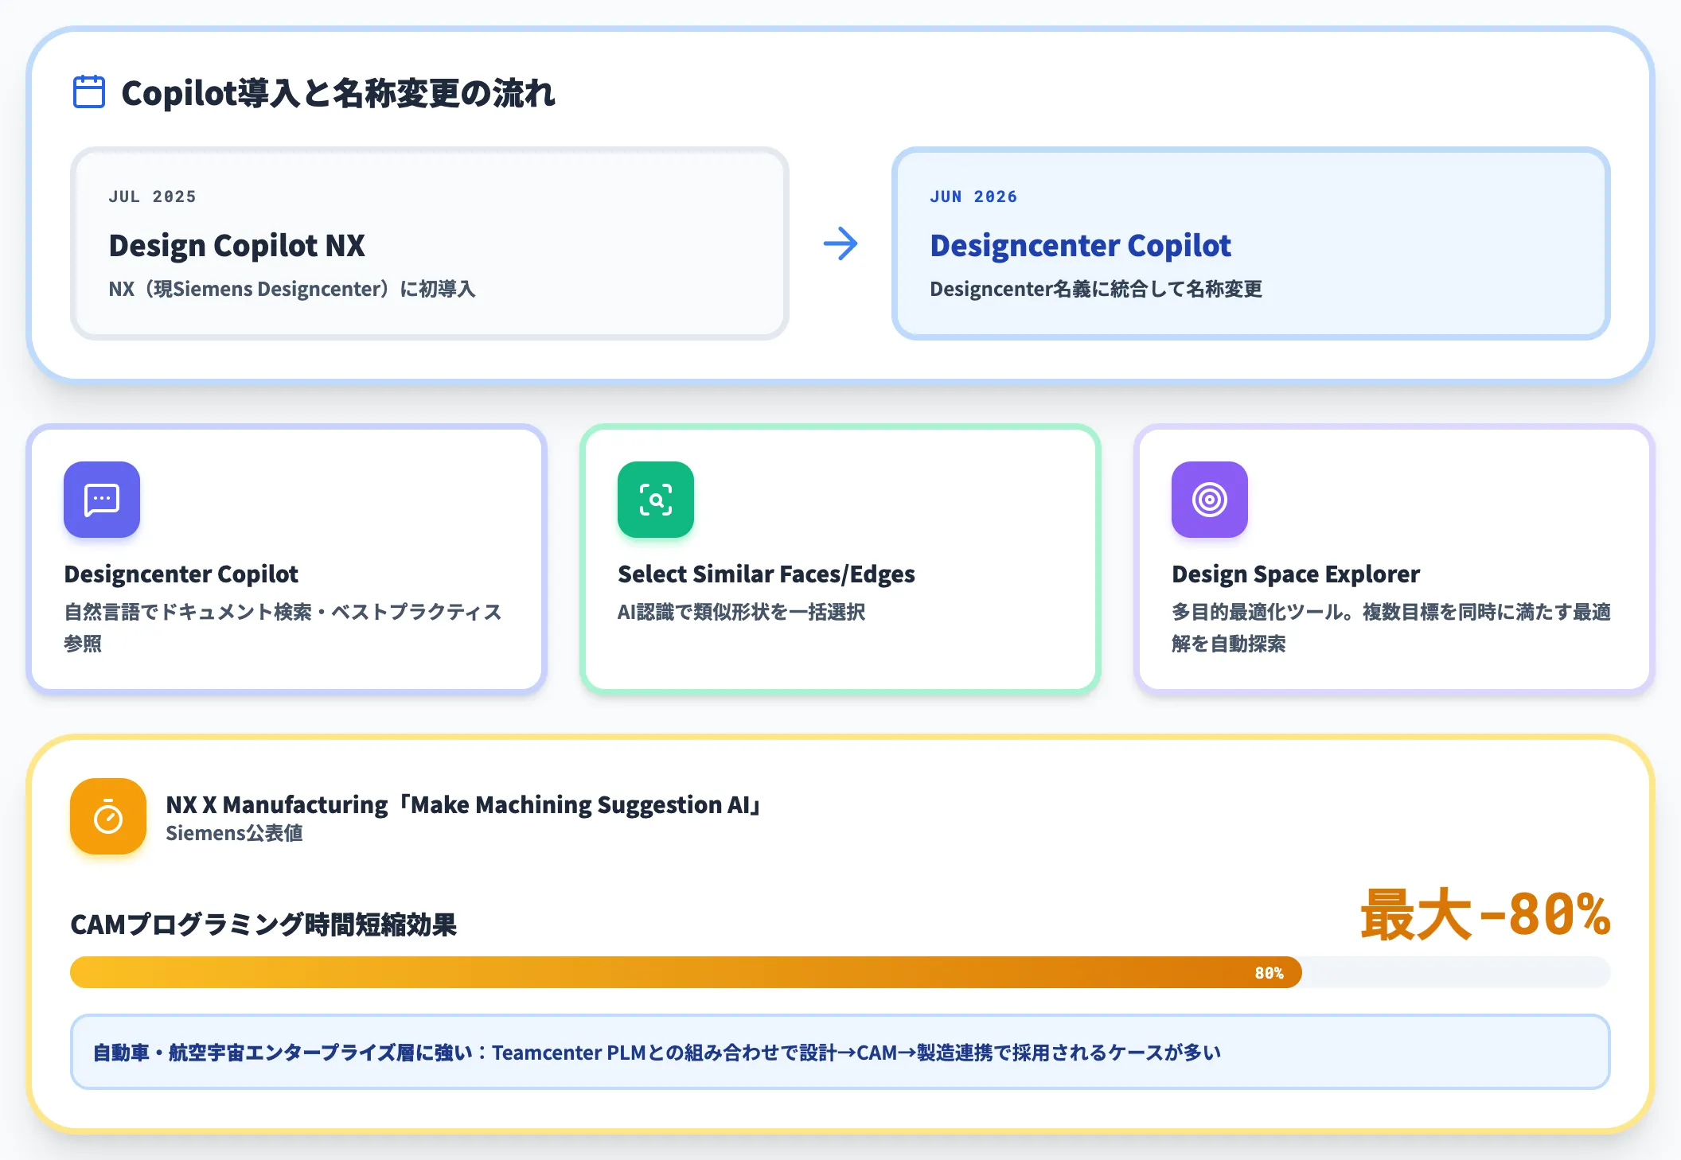Click NX（現Siemens Designcenter）に初導入 text
Screen dimensions: 1681x1160
pos(292,289)
